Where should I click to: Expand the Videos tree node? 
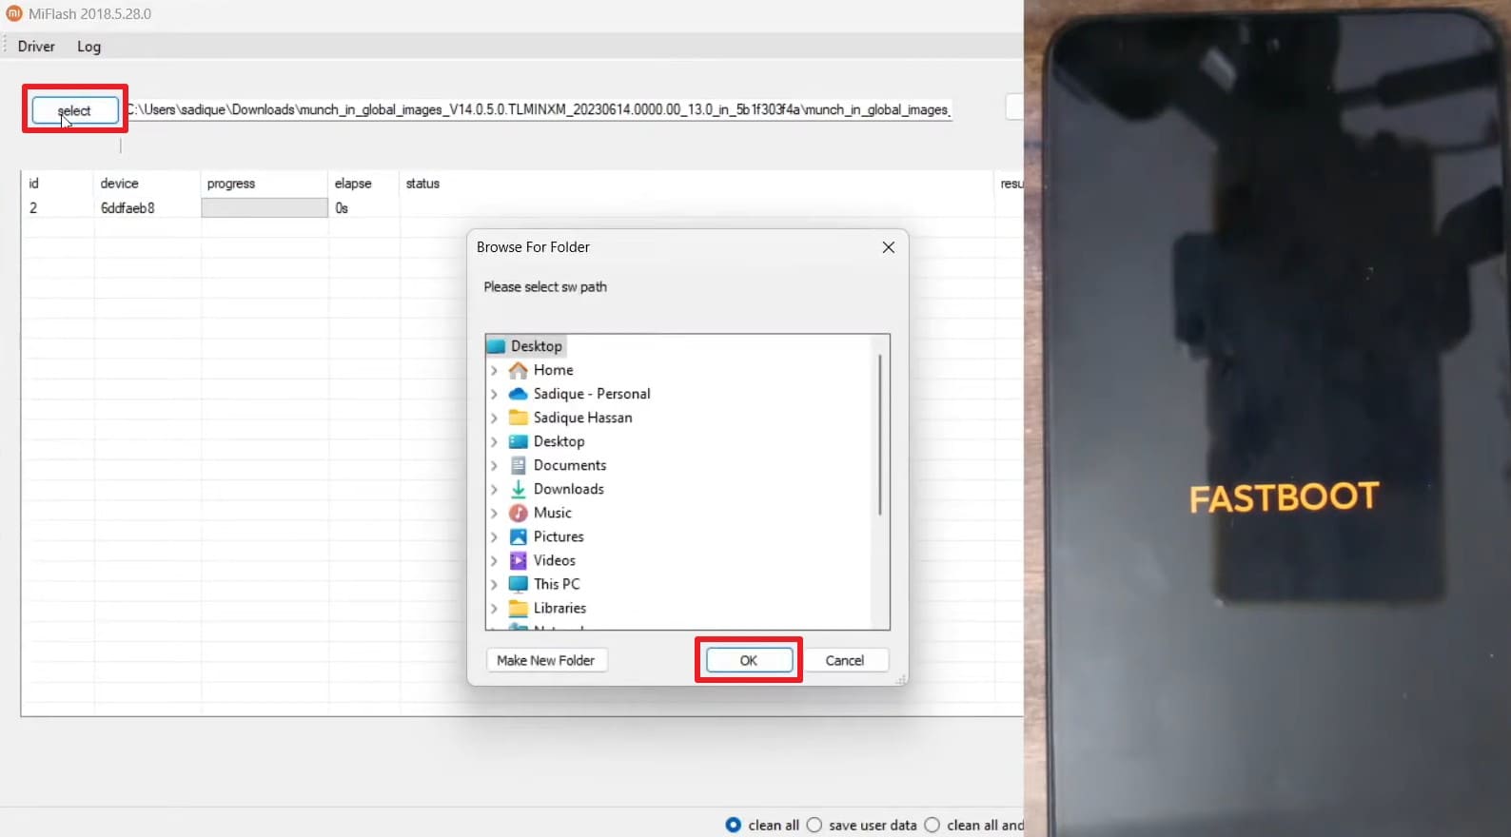pyautogui.click(x=494, y=560)
